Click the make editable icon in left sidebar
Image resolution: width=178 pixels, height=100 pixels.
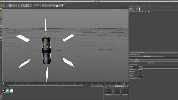pos(1,9)
